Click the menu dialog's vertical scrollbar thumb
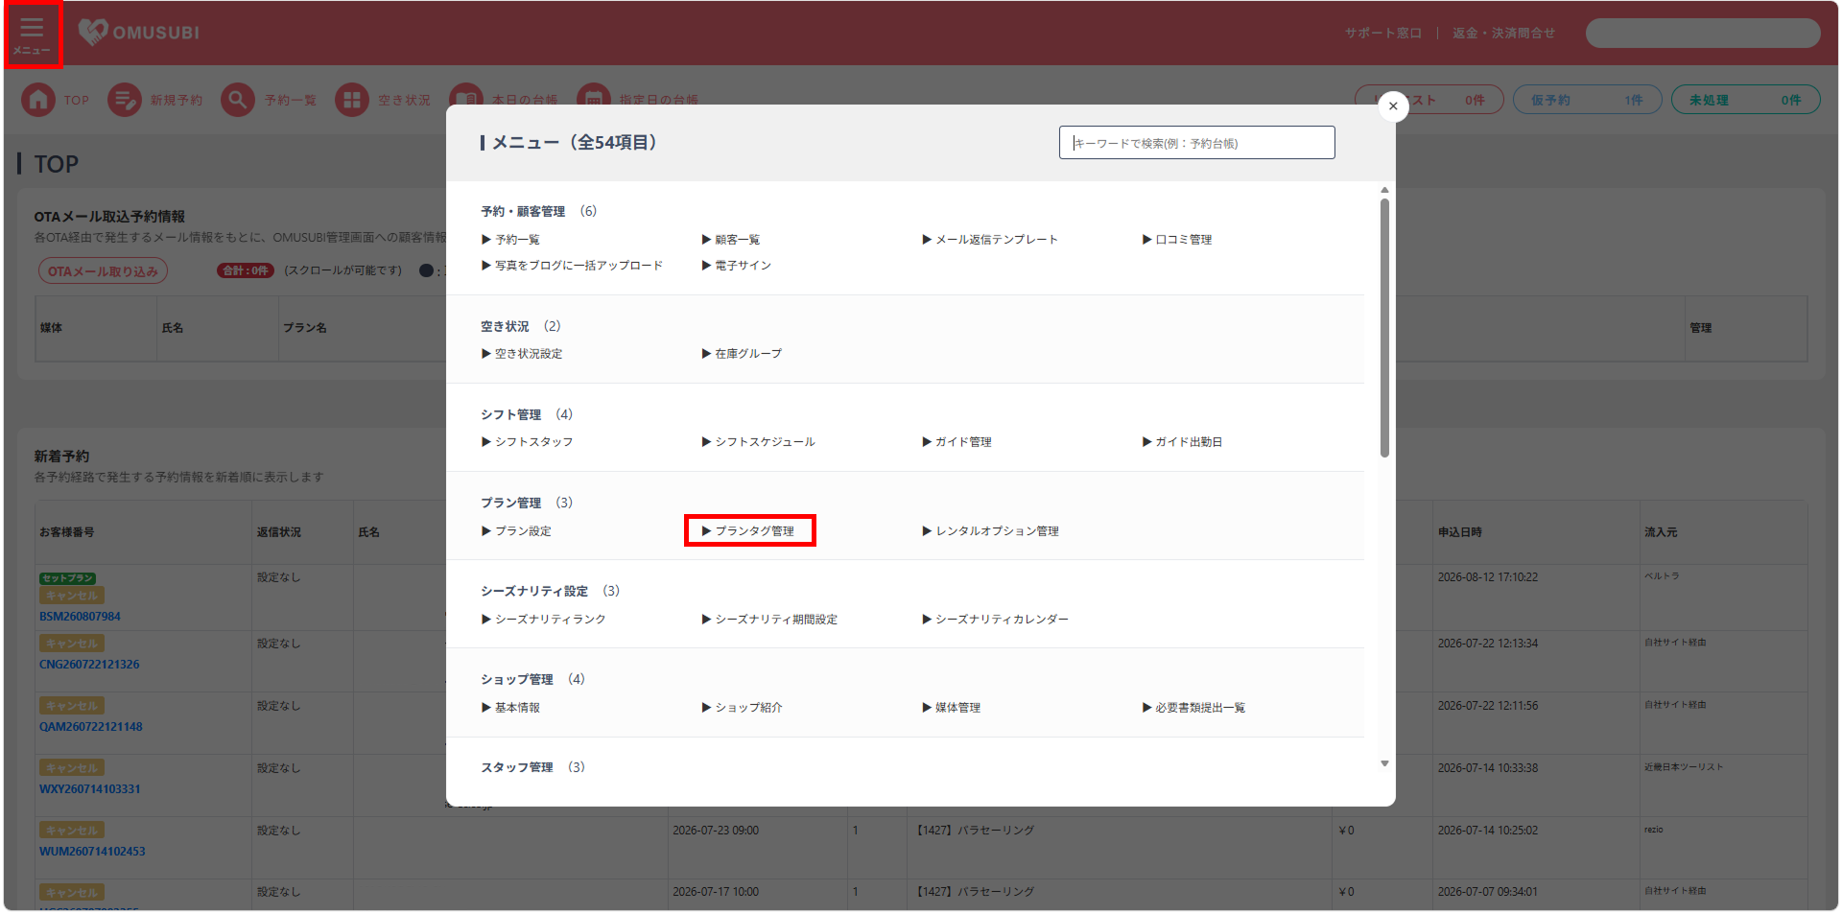The height and width of the screenshot is (914, 1842). [x=1384, y=328]
